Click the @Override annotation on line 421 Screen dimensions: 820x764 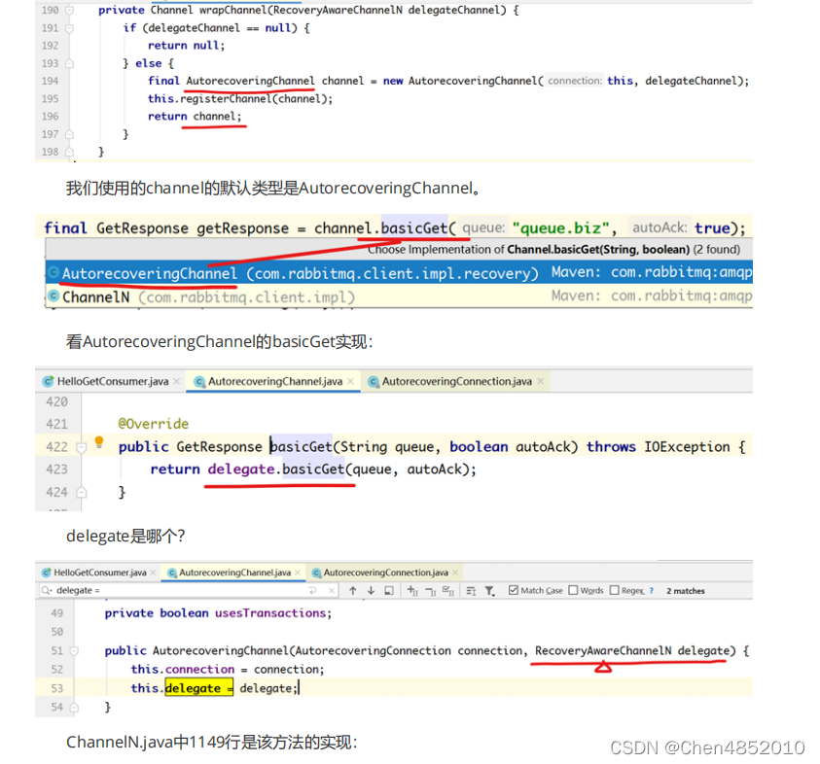[x=154, y=424]
